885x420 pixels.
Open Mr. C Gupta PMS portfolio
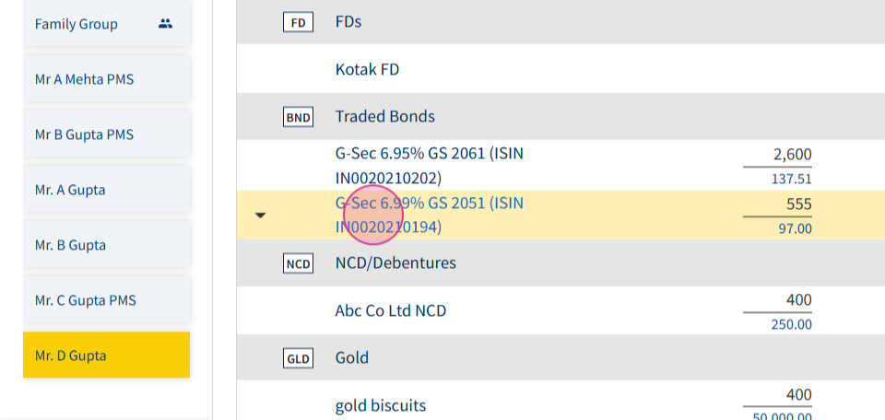pos(106,300)
